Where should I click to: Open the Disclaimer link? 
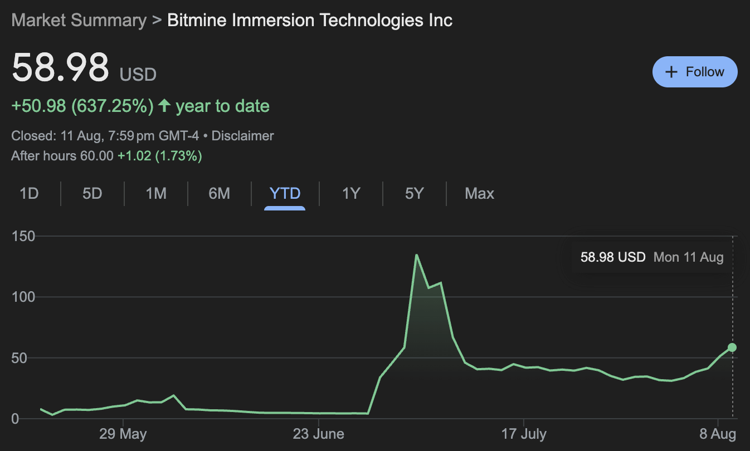(x=243, y=136)
